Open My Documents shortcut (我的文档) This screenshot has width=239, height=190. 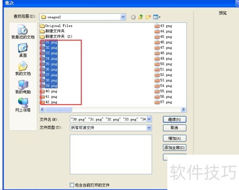[23, 69]
